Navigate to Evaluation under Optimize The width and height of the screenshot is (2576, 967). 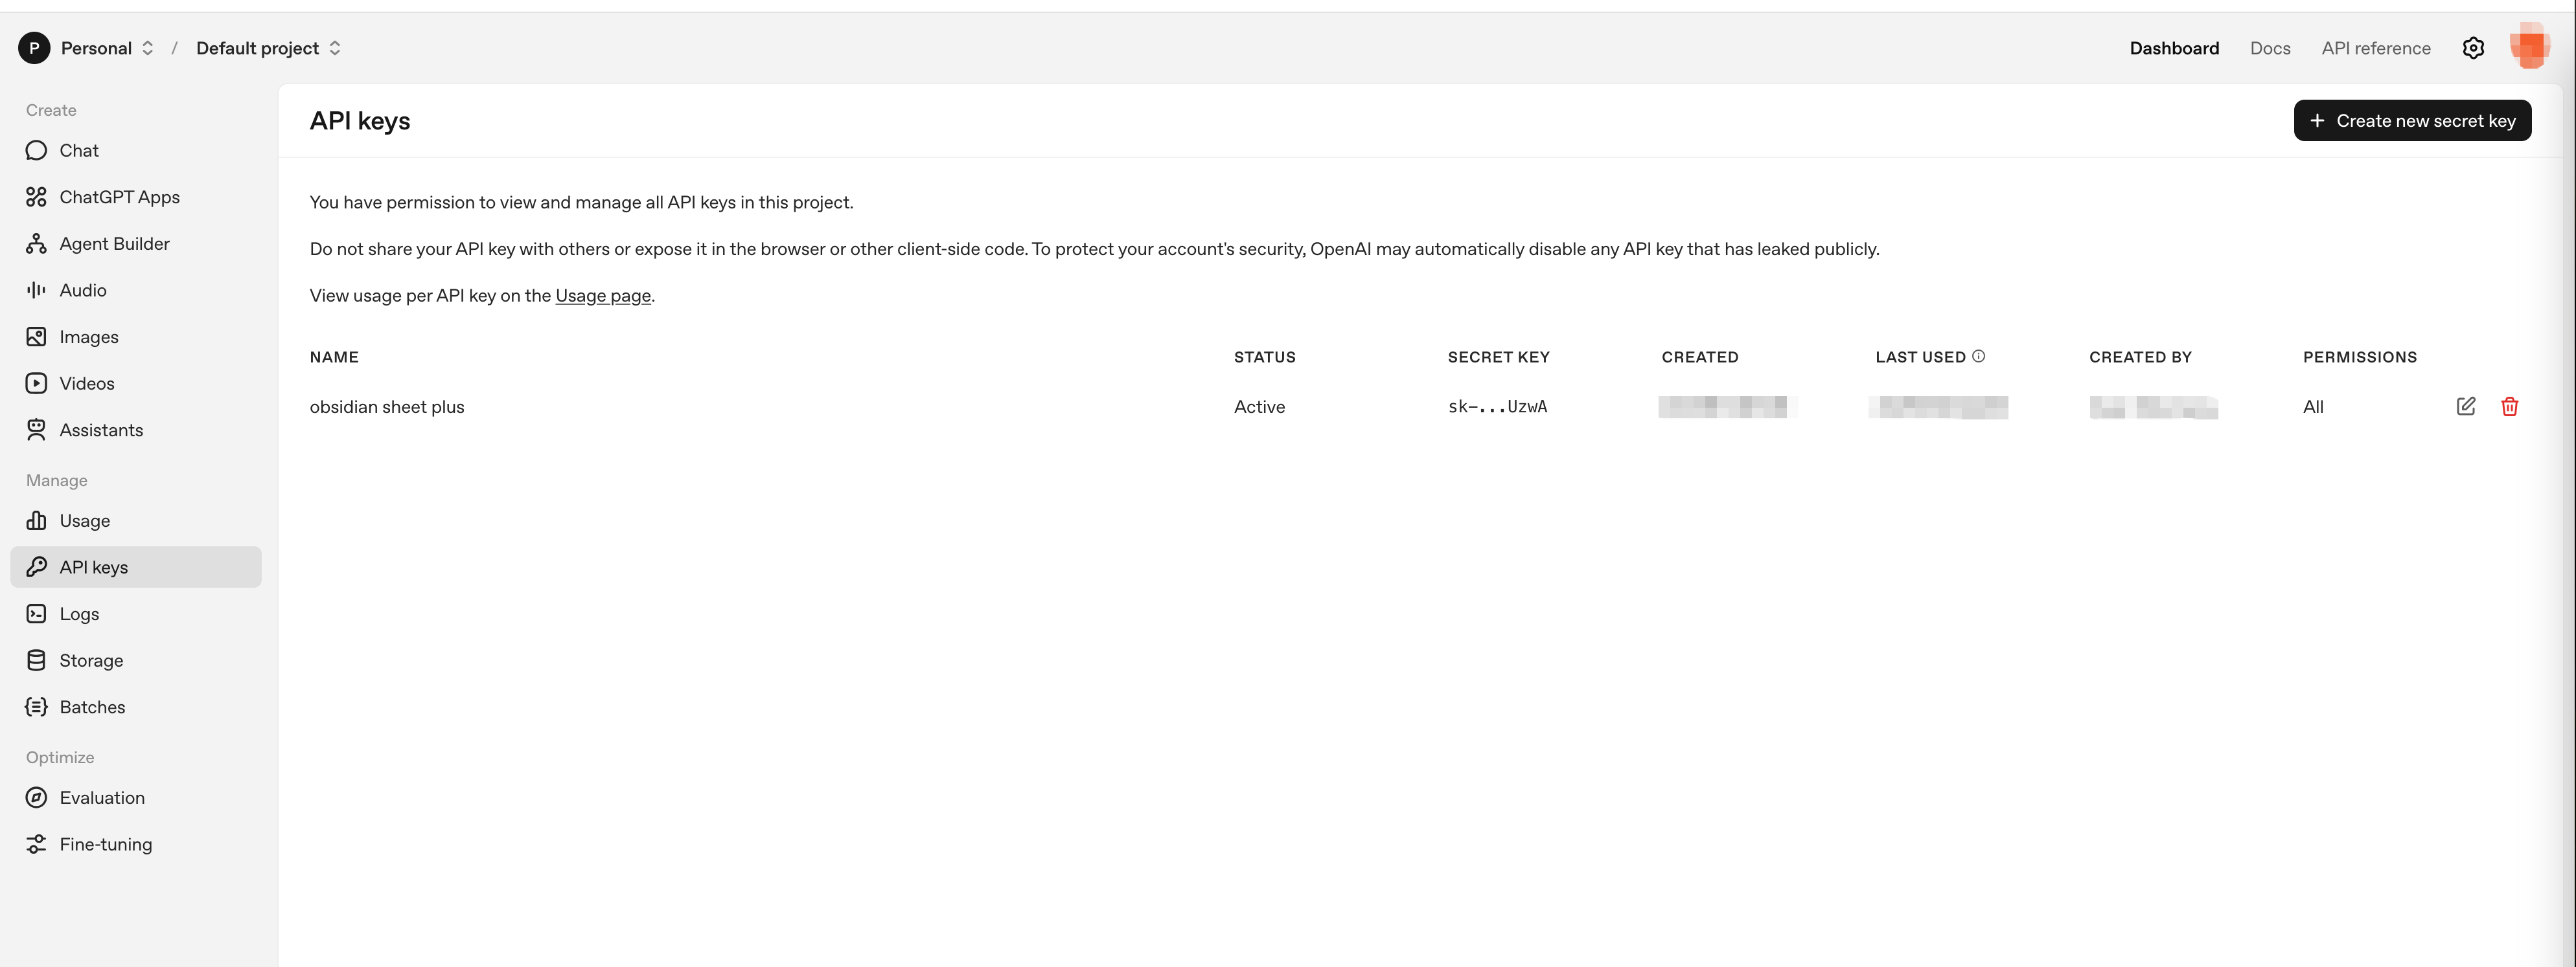click(101, 798)
